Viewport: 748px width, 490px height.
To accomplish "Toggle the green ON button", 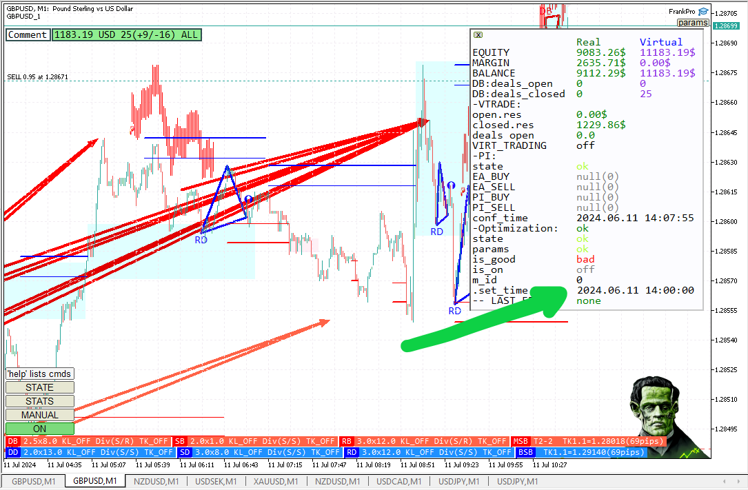I will (x=39, y=429).
